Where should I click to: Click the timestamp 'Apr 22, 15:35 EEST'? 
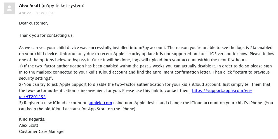coord(36,13)
